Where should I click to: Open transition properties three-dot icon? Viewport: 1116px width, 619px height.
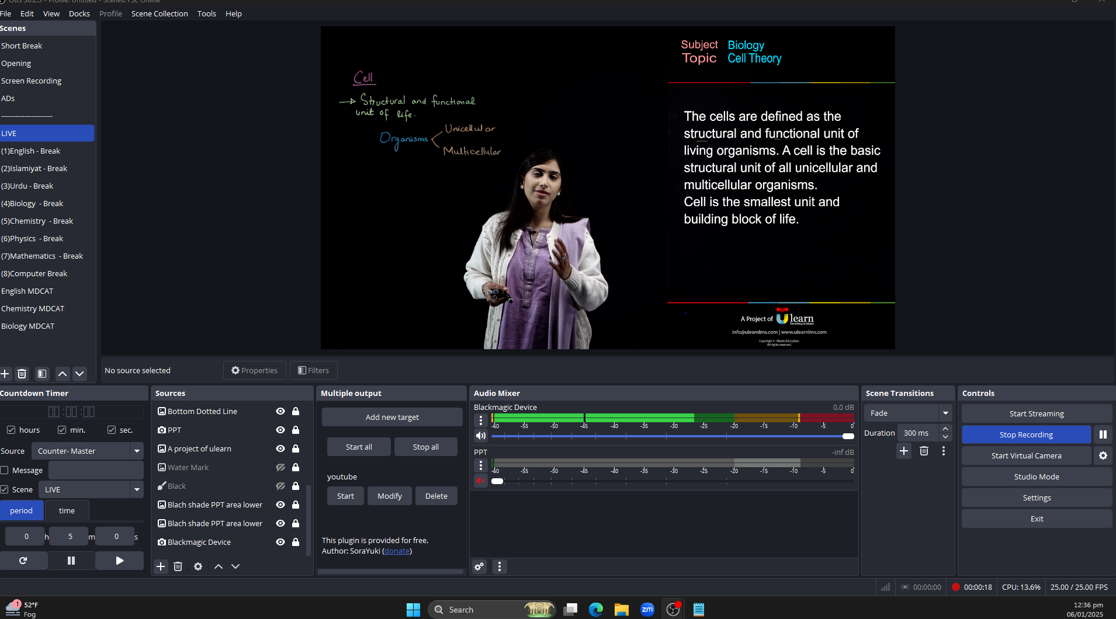coord(944,451)
